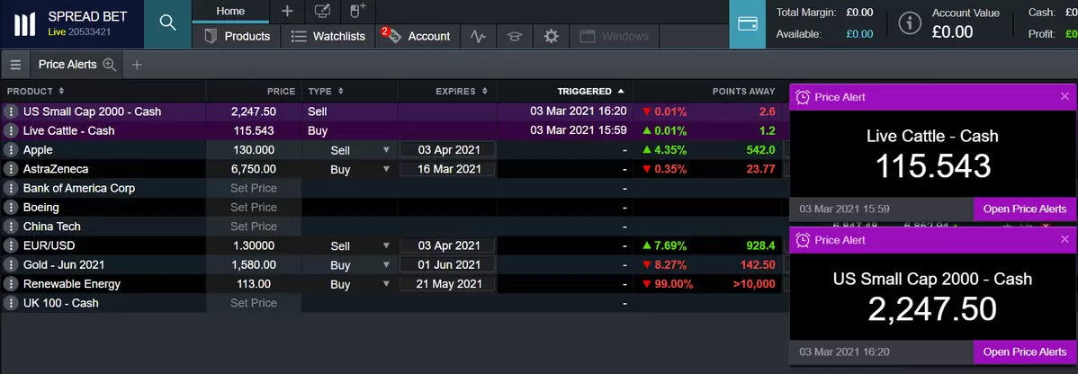Click Open Price Alerts in Live Cattle popup
This screenshot has width=1078, height=374.
(1024, 209)
